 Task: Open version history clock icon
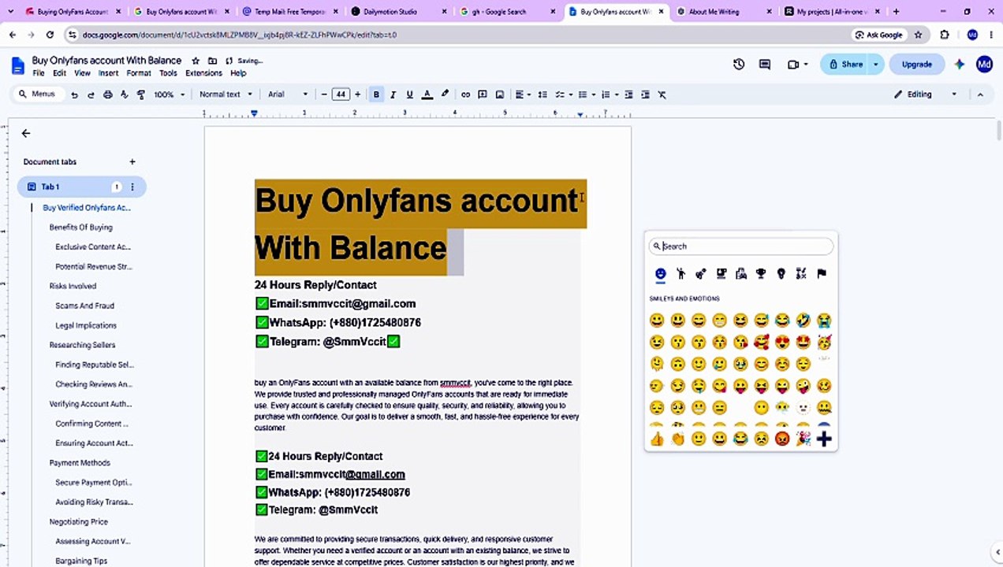click(x=739, y=65)
